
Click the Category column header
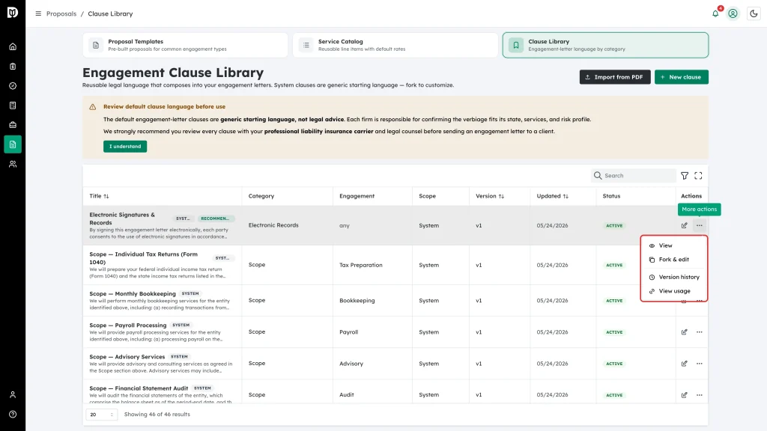click(x=261, y=196)
